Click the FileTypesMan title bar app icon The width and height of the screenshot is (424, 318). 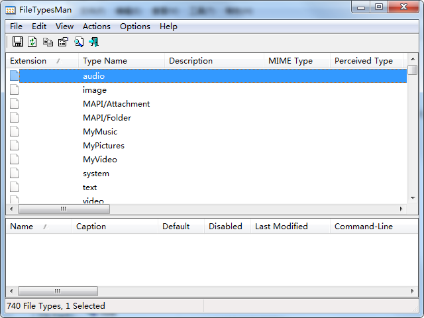pos(11,11)
